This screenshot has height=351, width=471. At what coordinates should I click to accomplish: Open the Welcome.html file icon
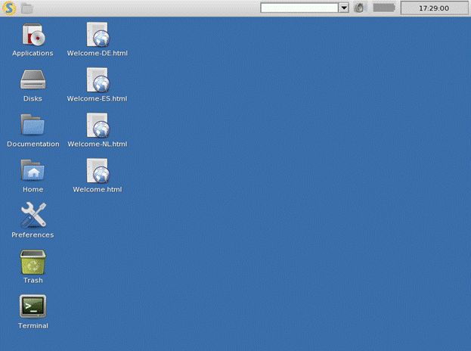point(98,171)
